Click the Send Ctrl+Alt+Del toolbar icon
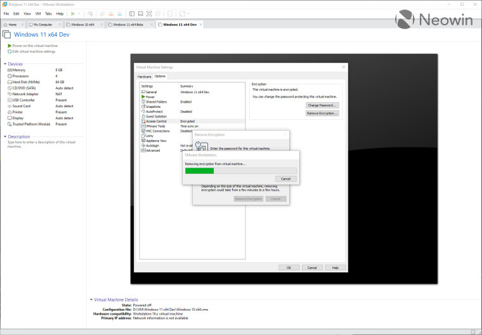The image size is (482, 335). point(90,13)
